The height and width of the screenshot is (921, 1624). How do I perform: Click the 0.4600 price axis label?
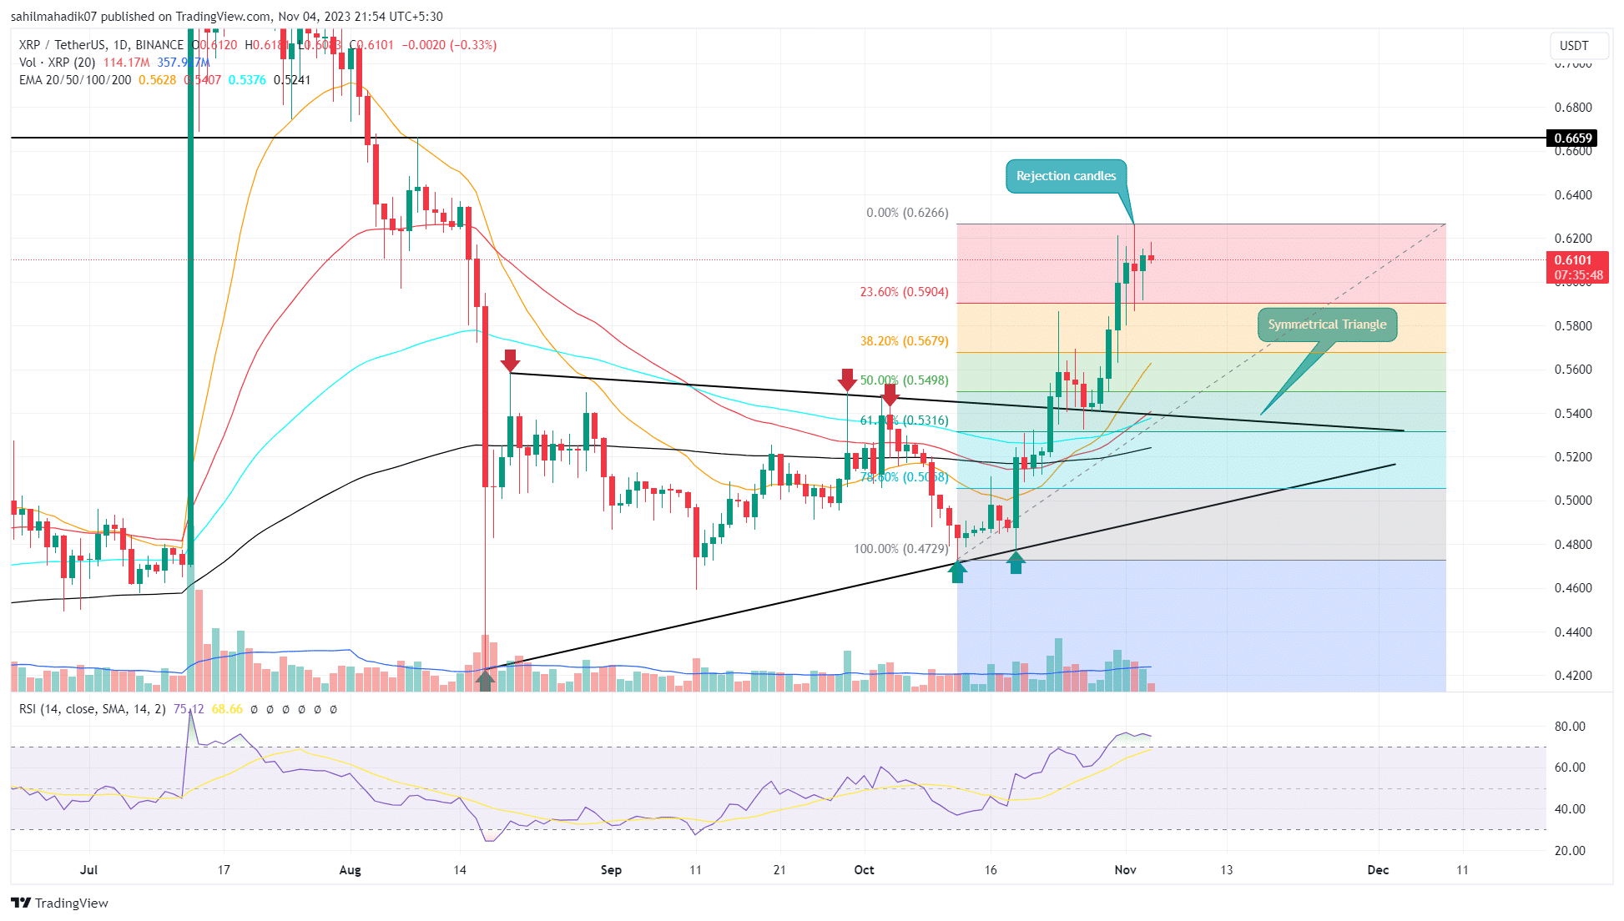click(x=1573, y=588)
